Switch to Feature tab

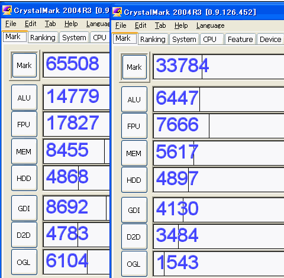[x=240, y=39]
